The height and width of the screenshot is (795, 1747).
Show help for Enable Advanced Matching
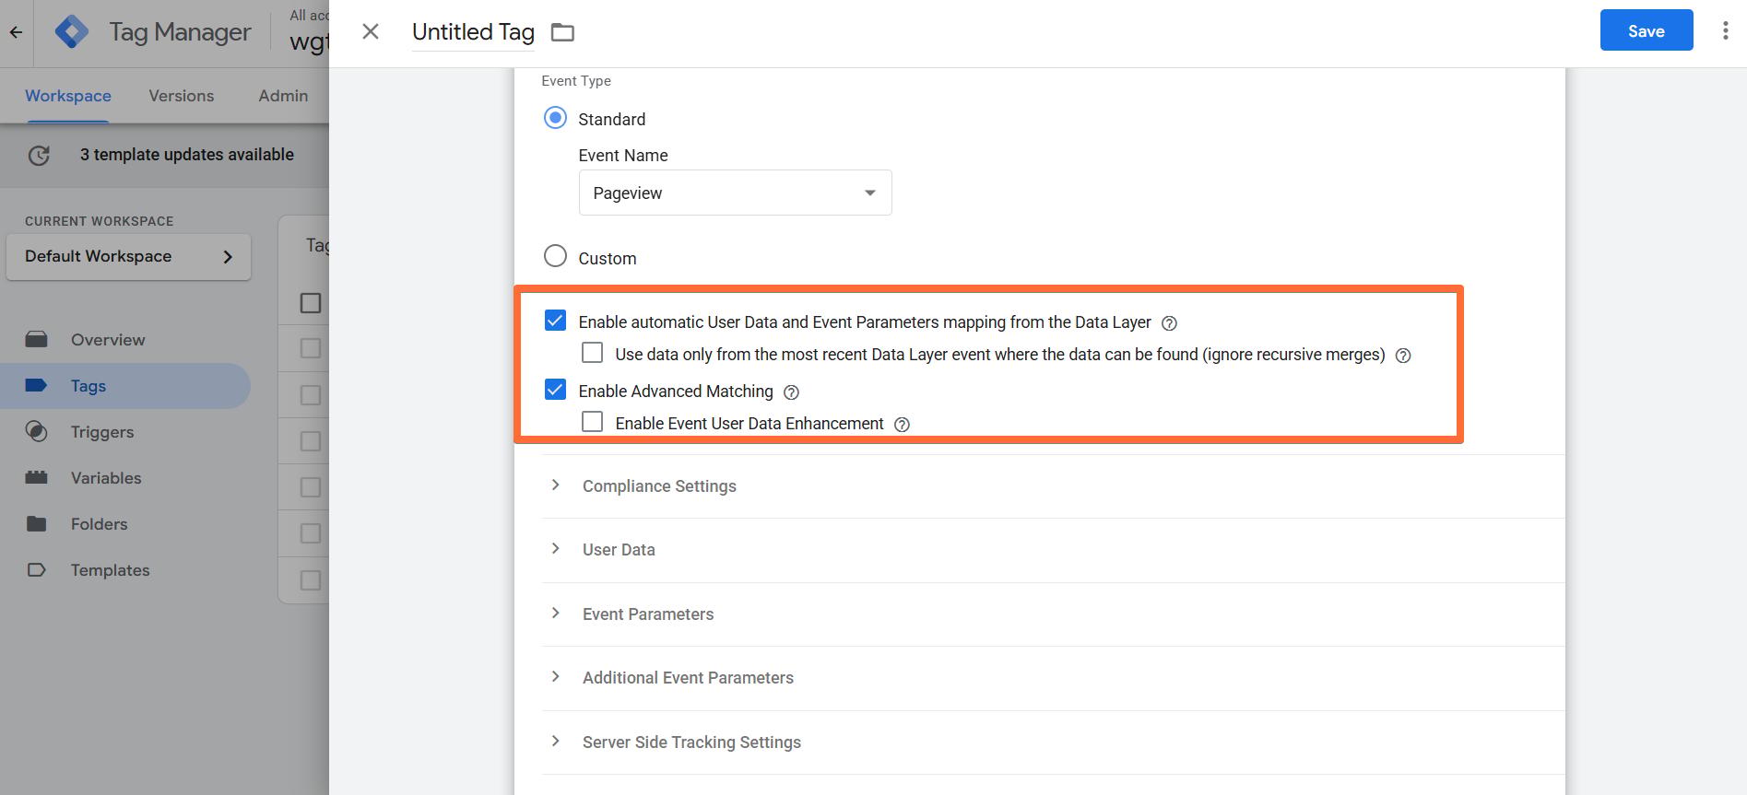coord(791,392)
